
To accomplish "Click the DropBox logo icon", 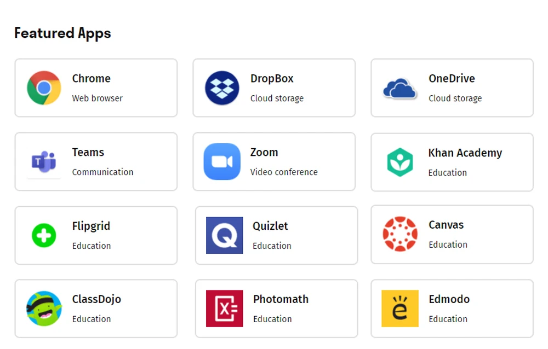I will pos(222,88).
